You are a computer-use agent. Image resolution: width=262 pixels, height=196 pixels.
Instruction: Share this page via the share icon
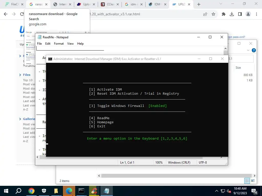(205, 14)
